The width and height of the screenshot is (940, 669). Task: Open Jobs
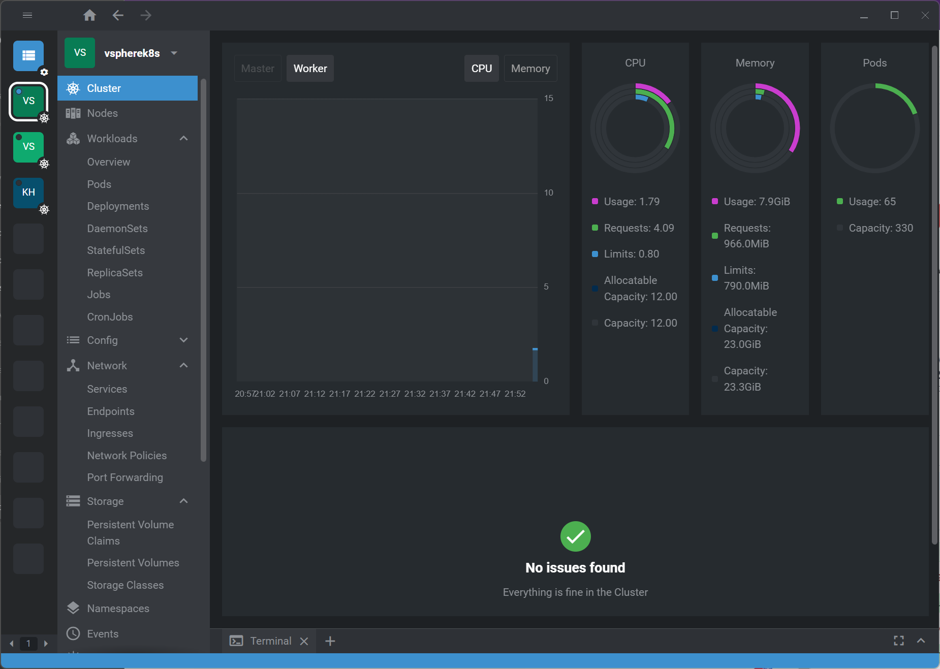99,295
